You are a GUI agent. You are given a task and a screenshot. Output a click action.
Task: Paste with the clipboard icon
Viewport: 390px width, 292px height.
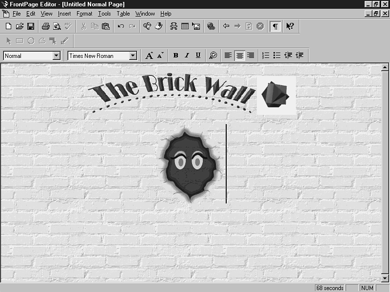click(106, 26)
